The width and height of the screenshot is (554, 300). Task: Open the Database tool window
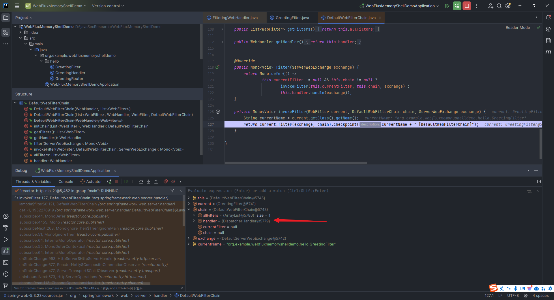[x=548, y=41]
